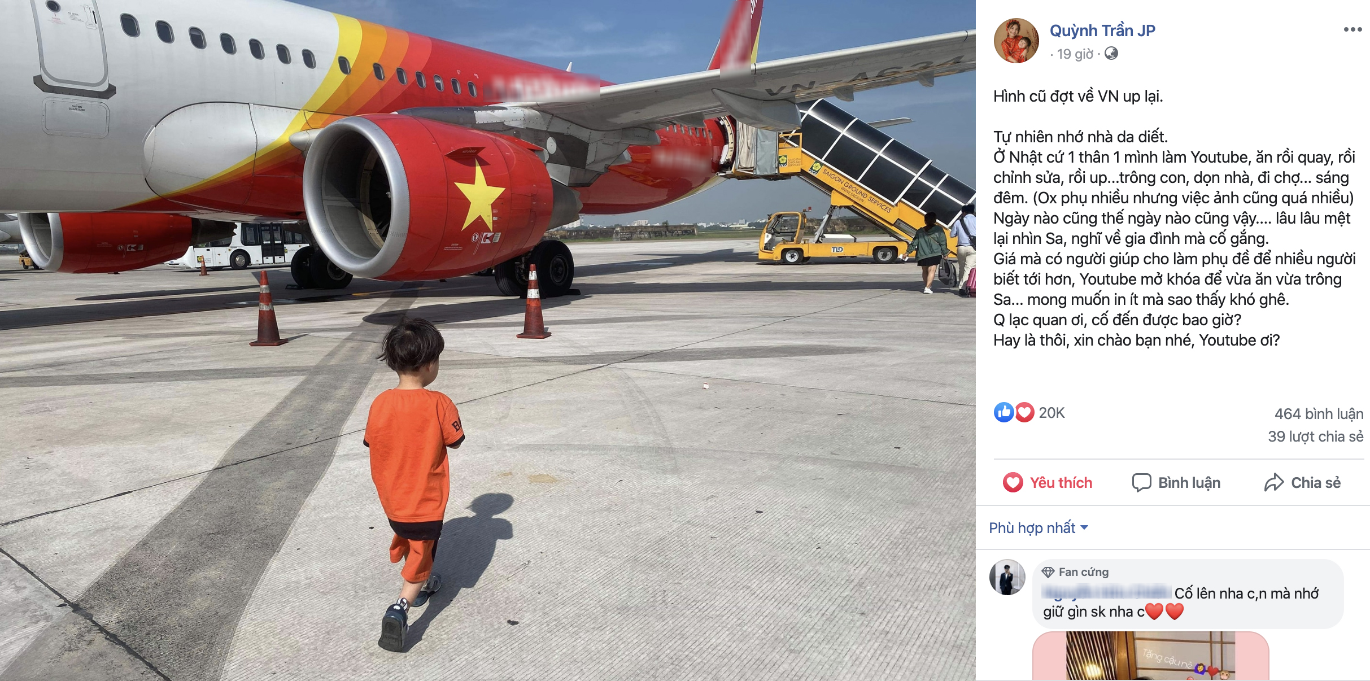Open the commenter's avatar thumbnail
1370x681 pixels.
pos(1007,577)
